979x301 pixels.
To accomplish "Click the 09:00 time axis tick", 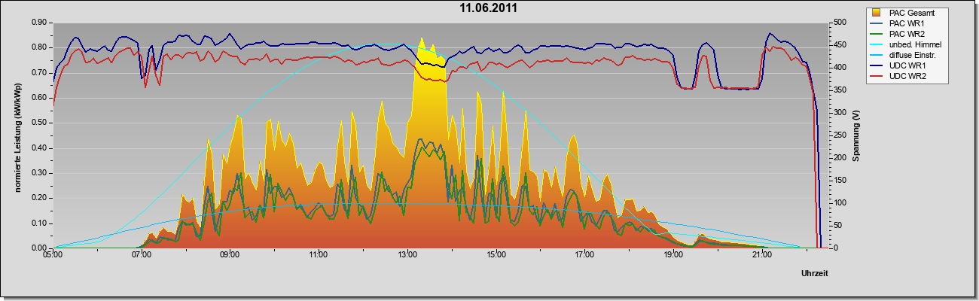I will 230,257.
